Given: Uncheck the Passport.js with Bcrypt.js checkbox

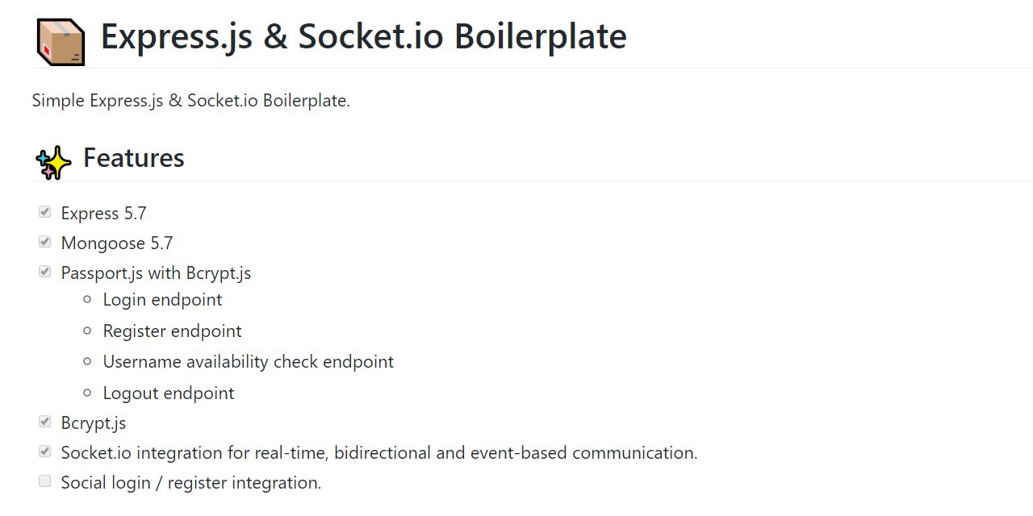Looking at the screenshot, I should [x=45, y=272].
